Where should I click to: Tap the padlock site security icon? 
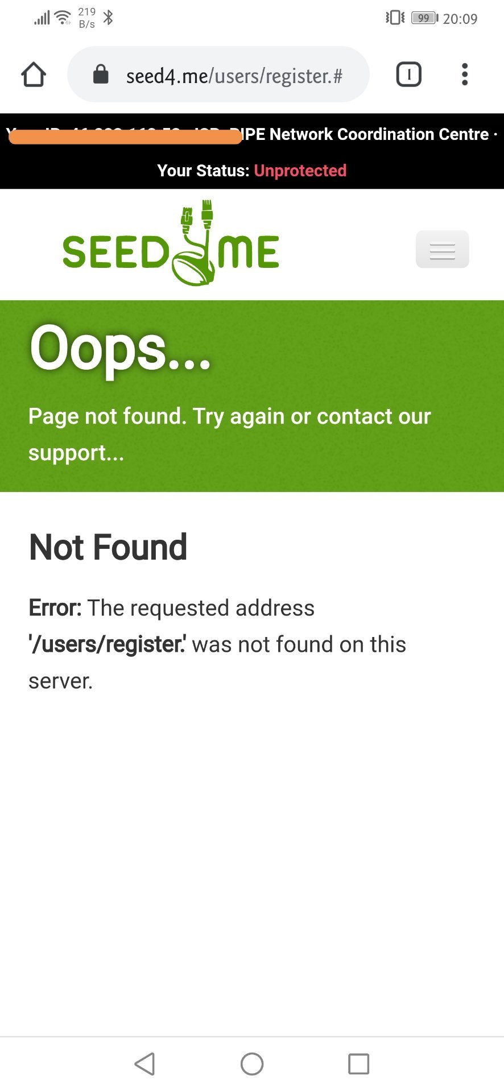click(101, 75)
